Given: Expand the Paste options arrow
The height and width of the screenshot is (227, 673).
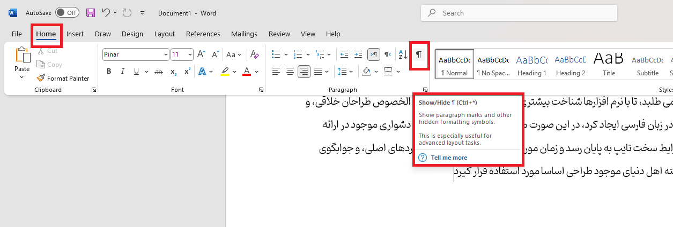Looking at the screenshot, I should click(x=22, y=77).
